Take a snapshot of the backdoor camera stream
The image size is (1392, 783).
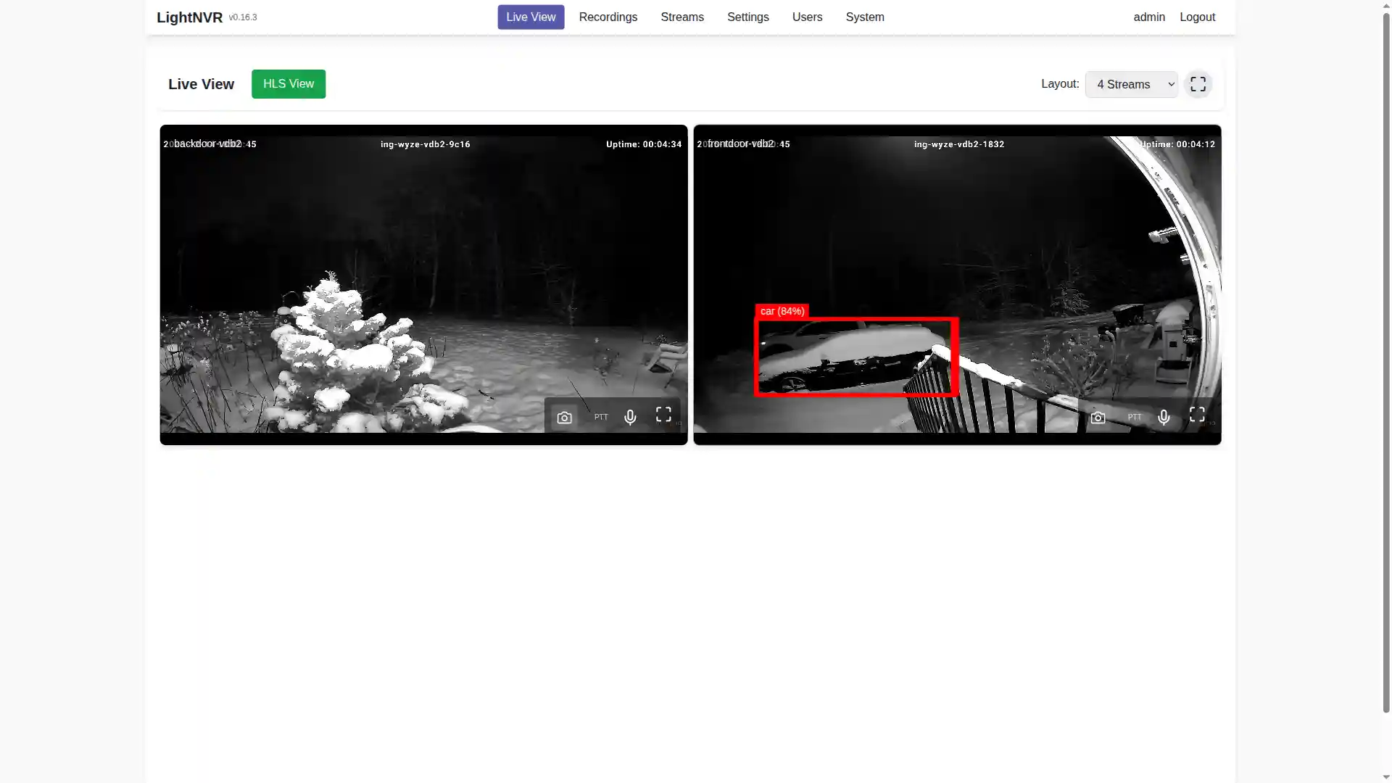pos(564,416)
